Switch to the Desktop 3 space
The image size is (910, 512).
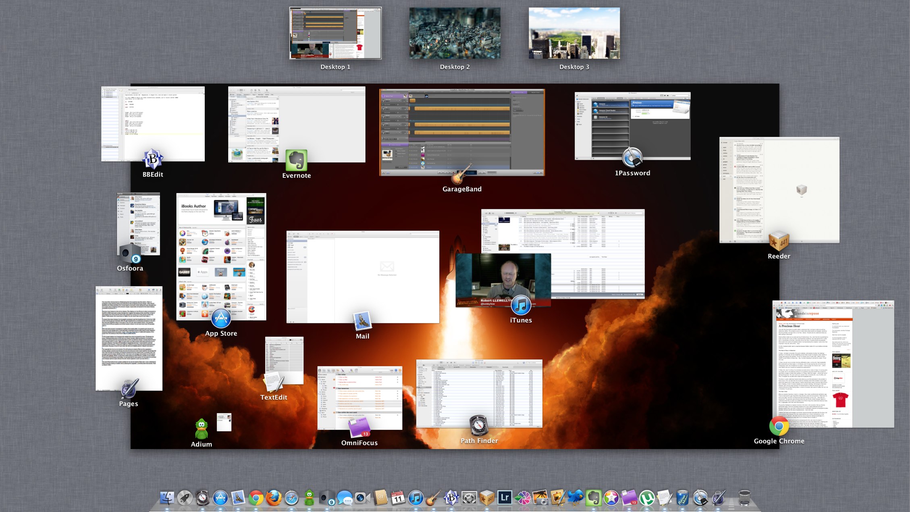point(574,33)
